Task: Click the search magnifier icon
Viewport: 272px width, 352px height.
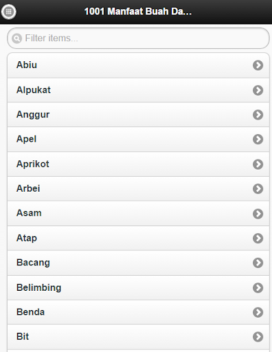Action: 17,38
